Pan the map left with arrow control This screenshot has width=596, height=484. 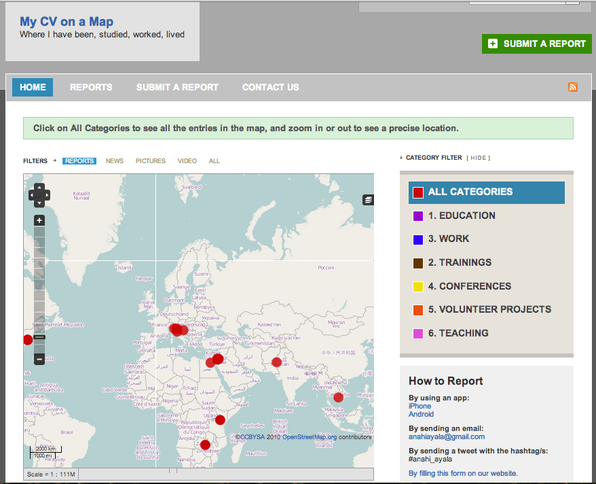coord(32,196)
